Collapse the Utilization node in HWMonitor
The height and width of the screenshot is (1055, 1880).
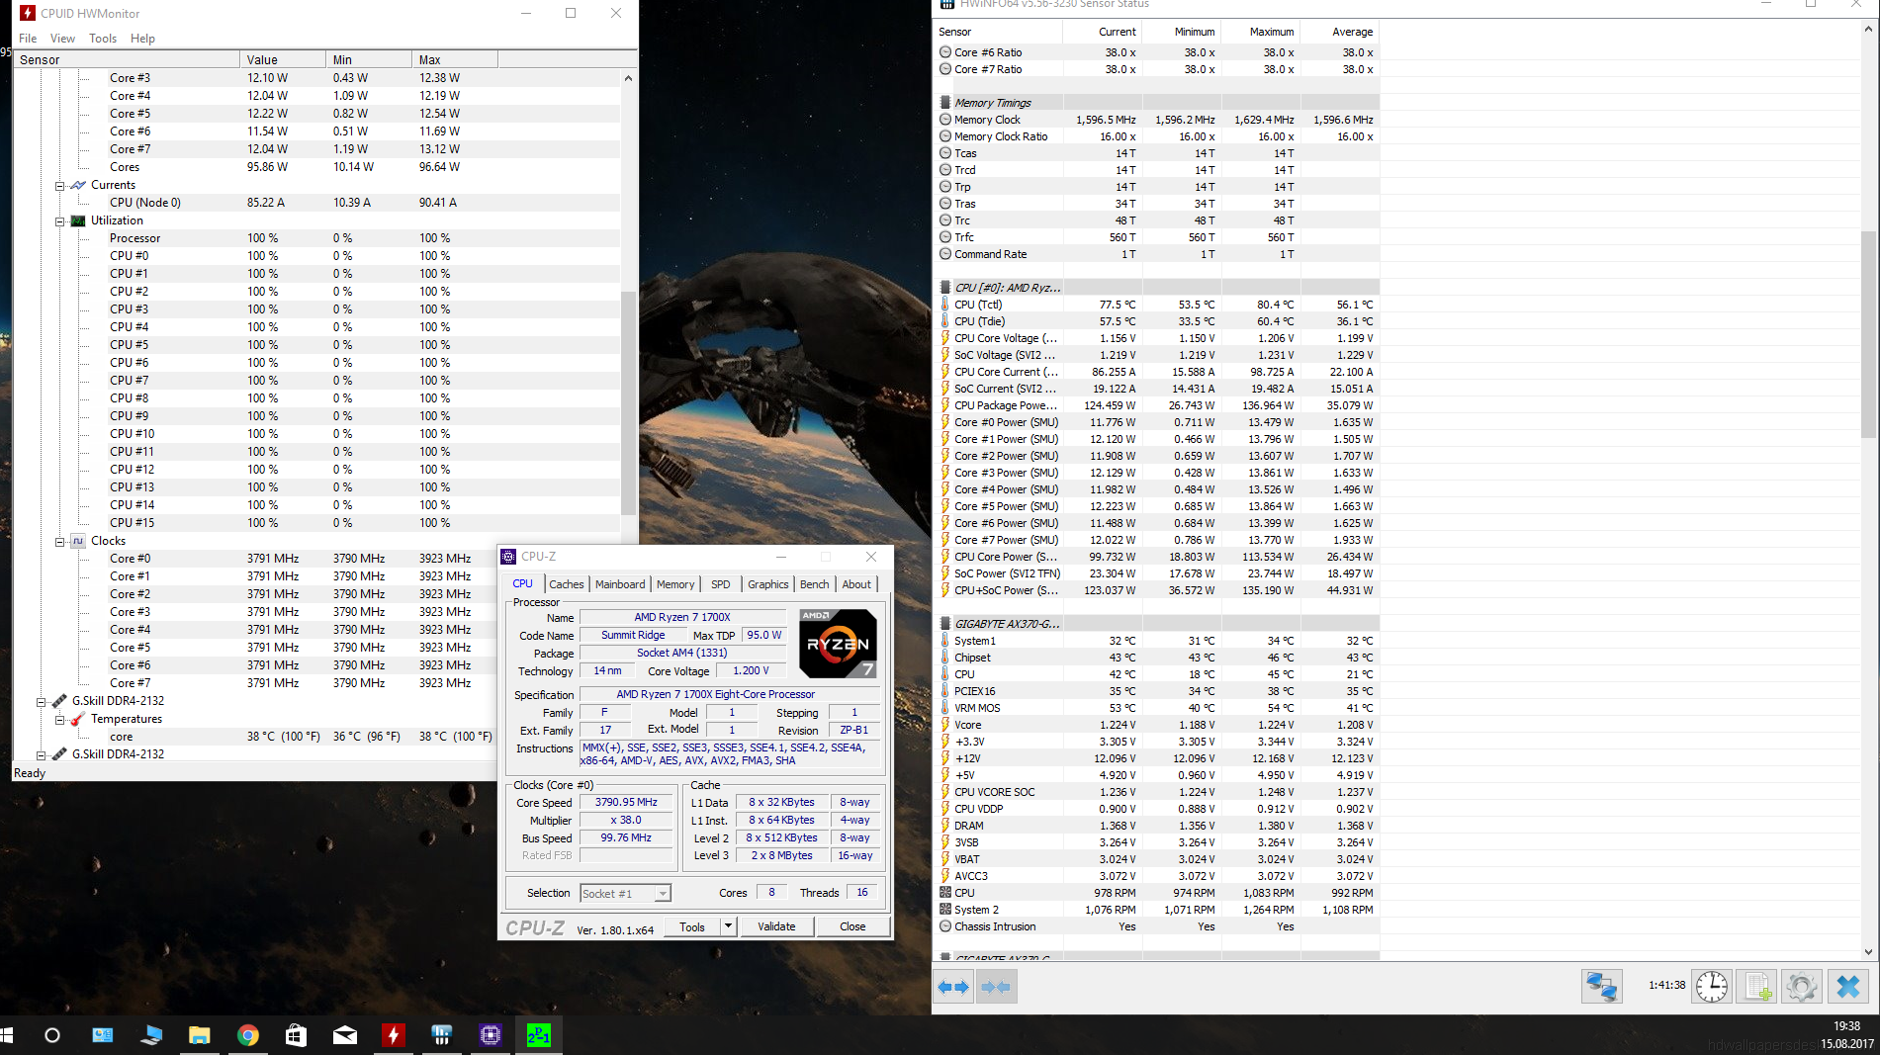pyautogui.click(x=60, y=221)
